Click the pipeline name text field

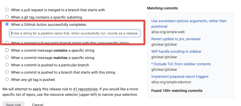point(75,33)
